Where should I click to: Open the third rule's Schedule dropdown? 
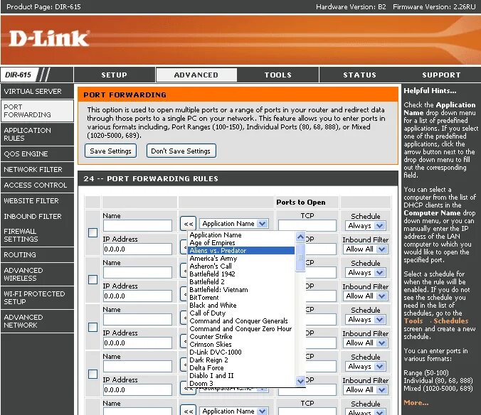coord(366,320)
